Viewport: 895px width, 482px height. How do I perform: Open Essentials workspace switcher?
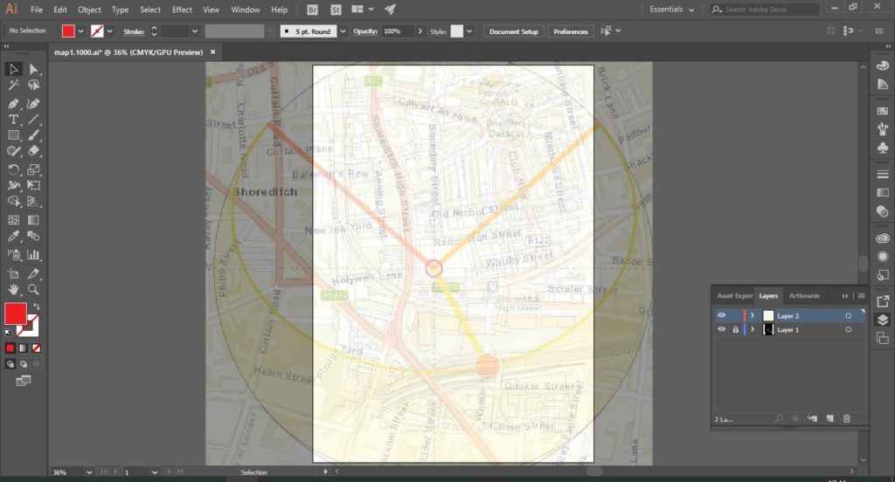(x=672, y=10)
